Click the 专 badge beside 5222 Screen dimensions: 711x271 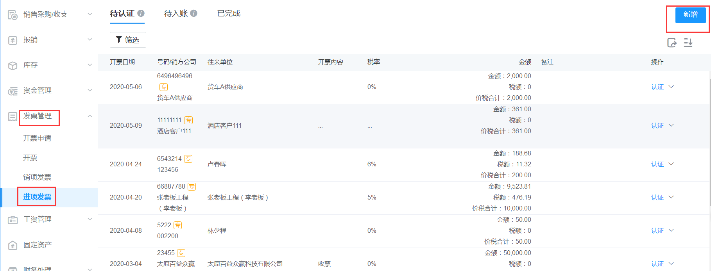(178, 225)
